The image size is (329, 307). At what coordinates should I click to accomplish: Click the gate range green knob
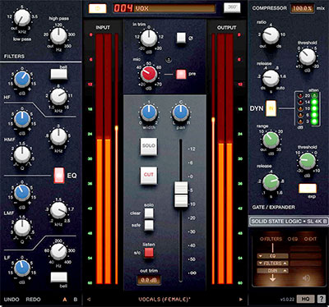[271, 140]
